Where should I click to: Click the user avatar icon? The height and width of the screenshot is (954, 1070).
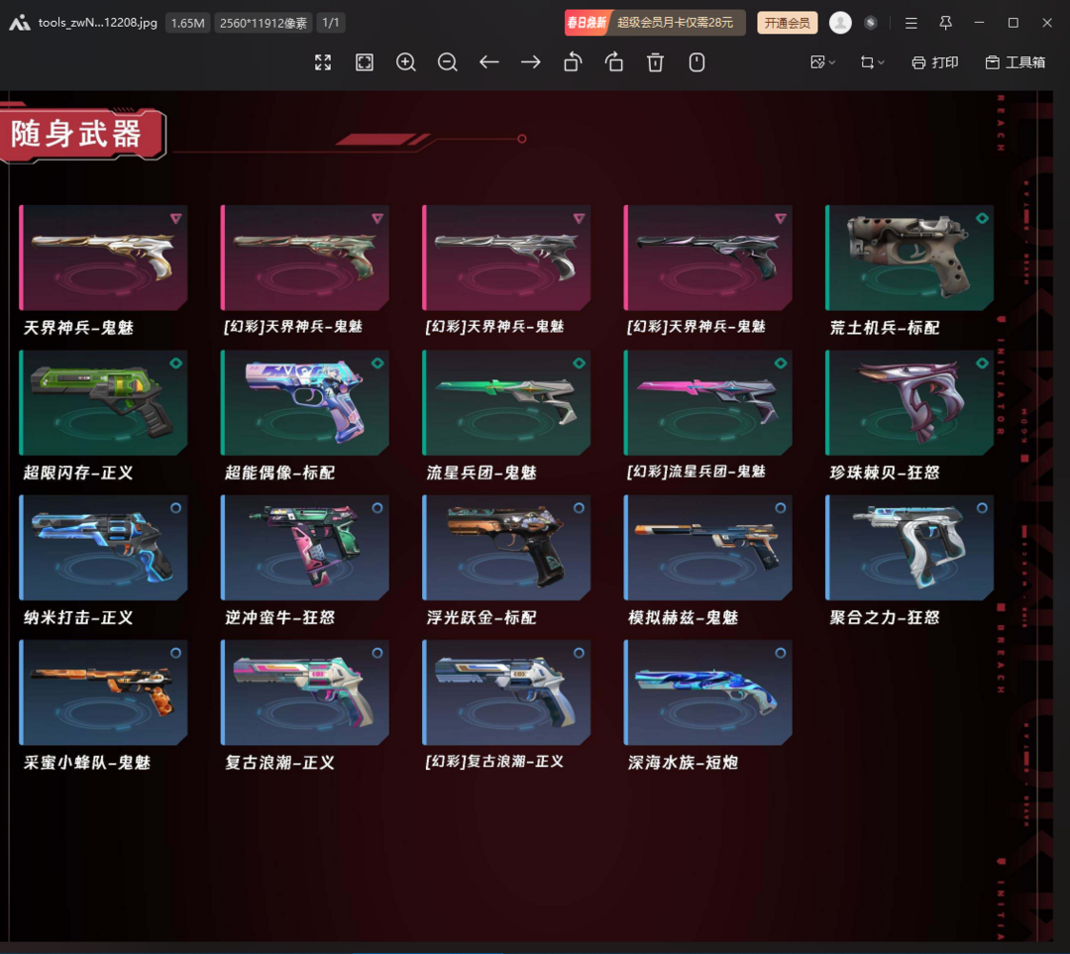tap(840, 23)
